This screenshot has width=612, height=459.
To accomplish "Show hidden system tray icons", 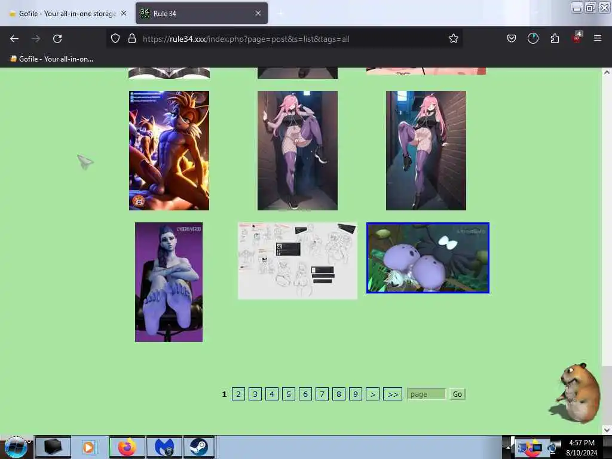I will [x=508, y=447].
